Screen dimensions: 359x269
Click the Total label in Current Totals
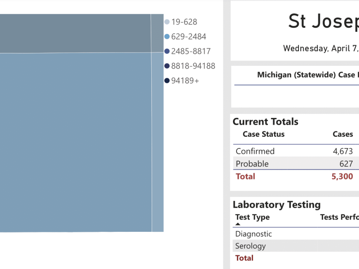coord(245,177)
